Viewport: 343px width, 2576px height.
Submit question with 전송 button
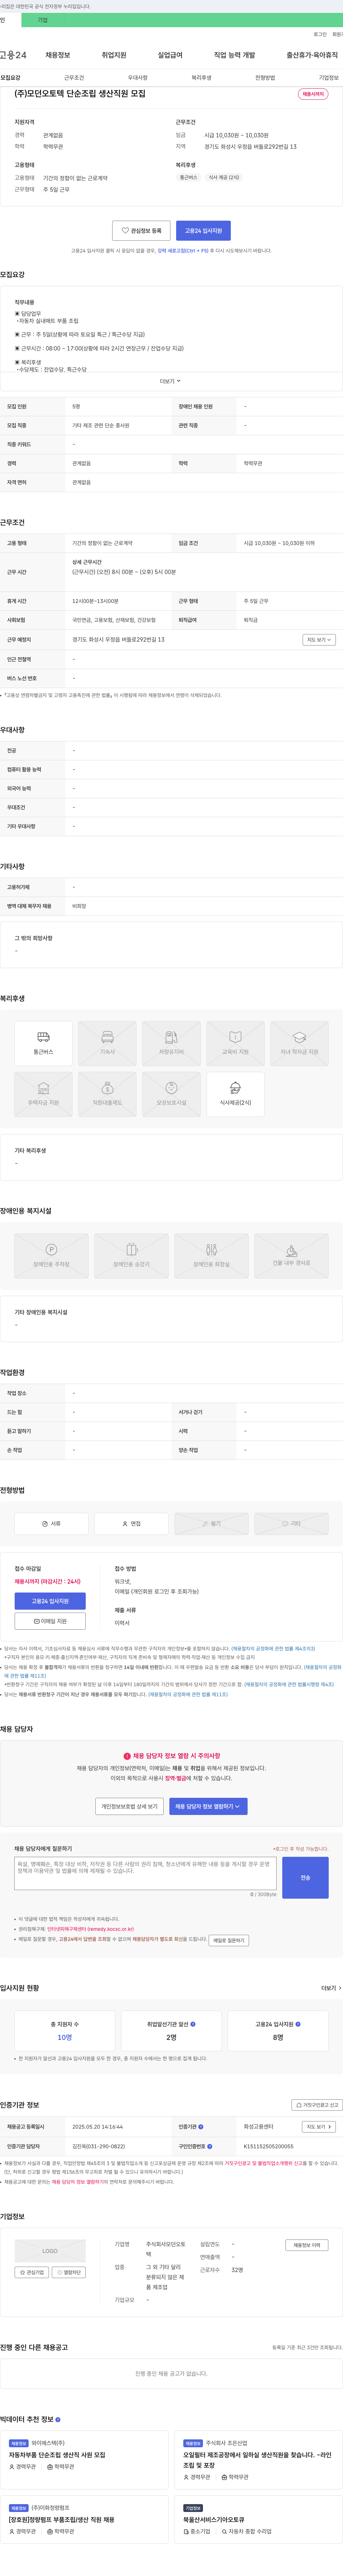point(305,1878)
